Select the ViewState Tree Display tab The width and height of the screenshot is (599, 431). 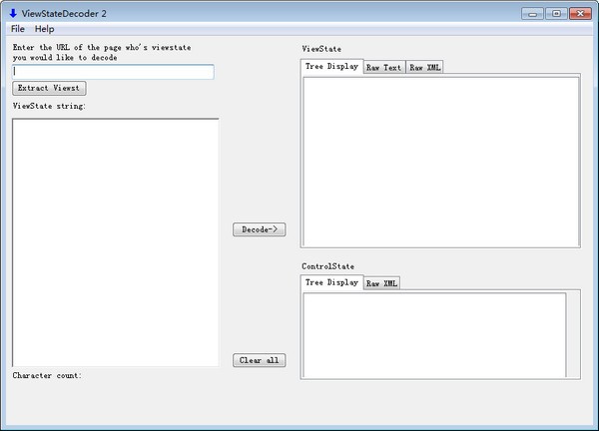(331, 67)
